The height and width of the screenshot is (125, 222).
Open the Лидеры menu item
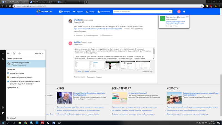click(90, 12)
